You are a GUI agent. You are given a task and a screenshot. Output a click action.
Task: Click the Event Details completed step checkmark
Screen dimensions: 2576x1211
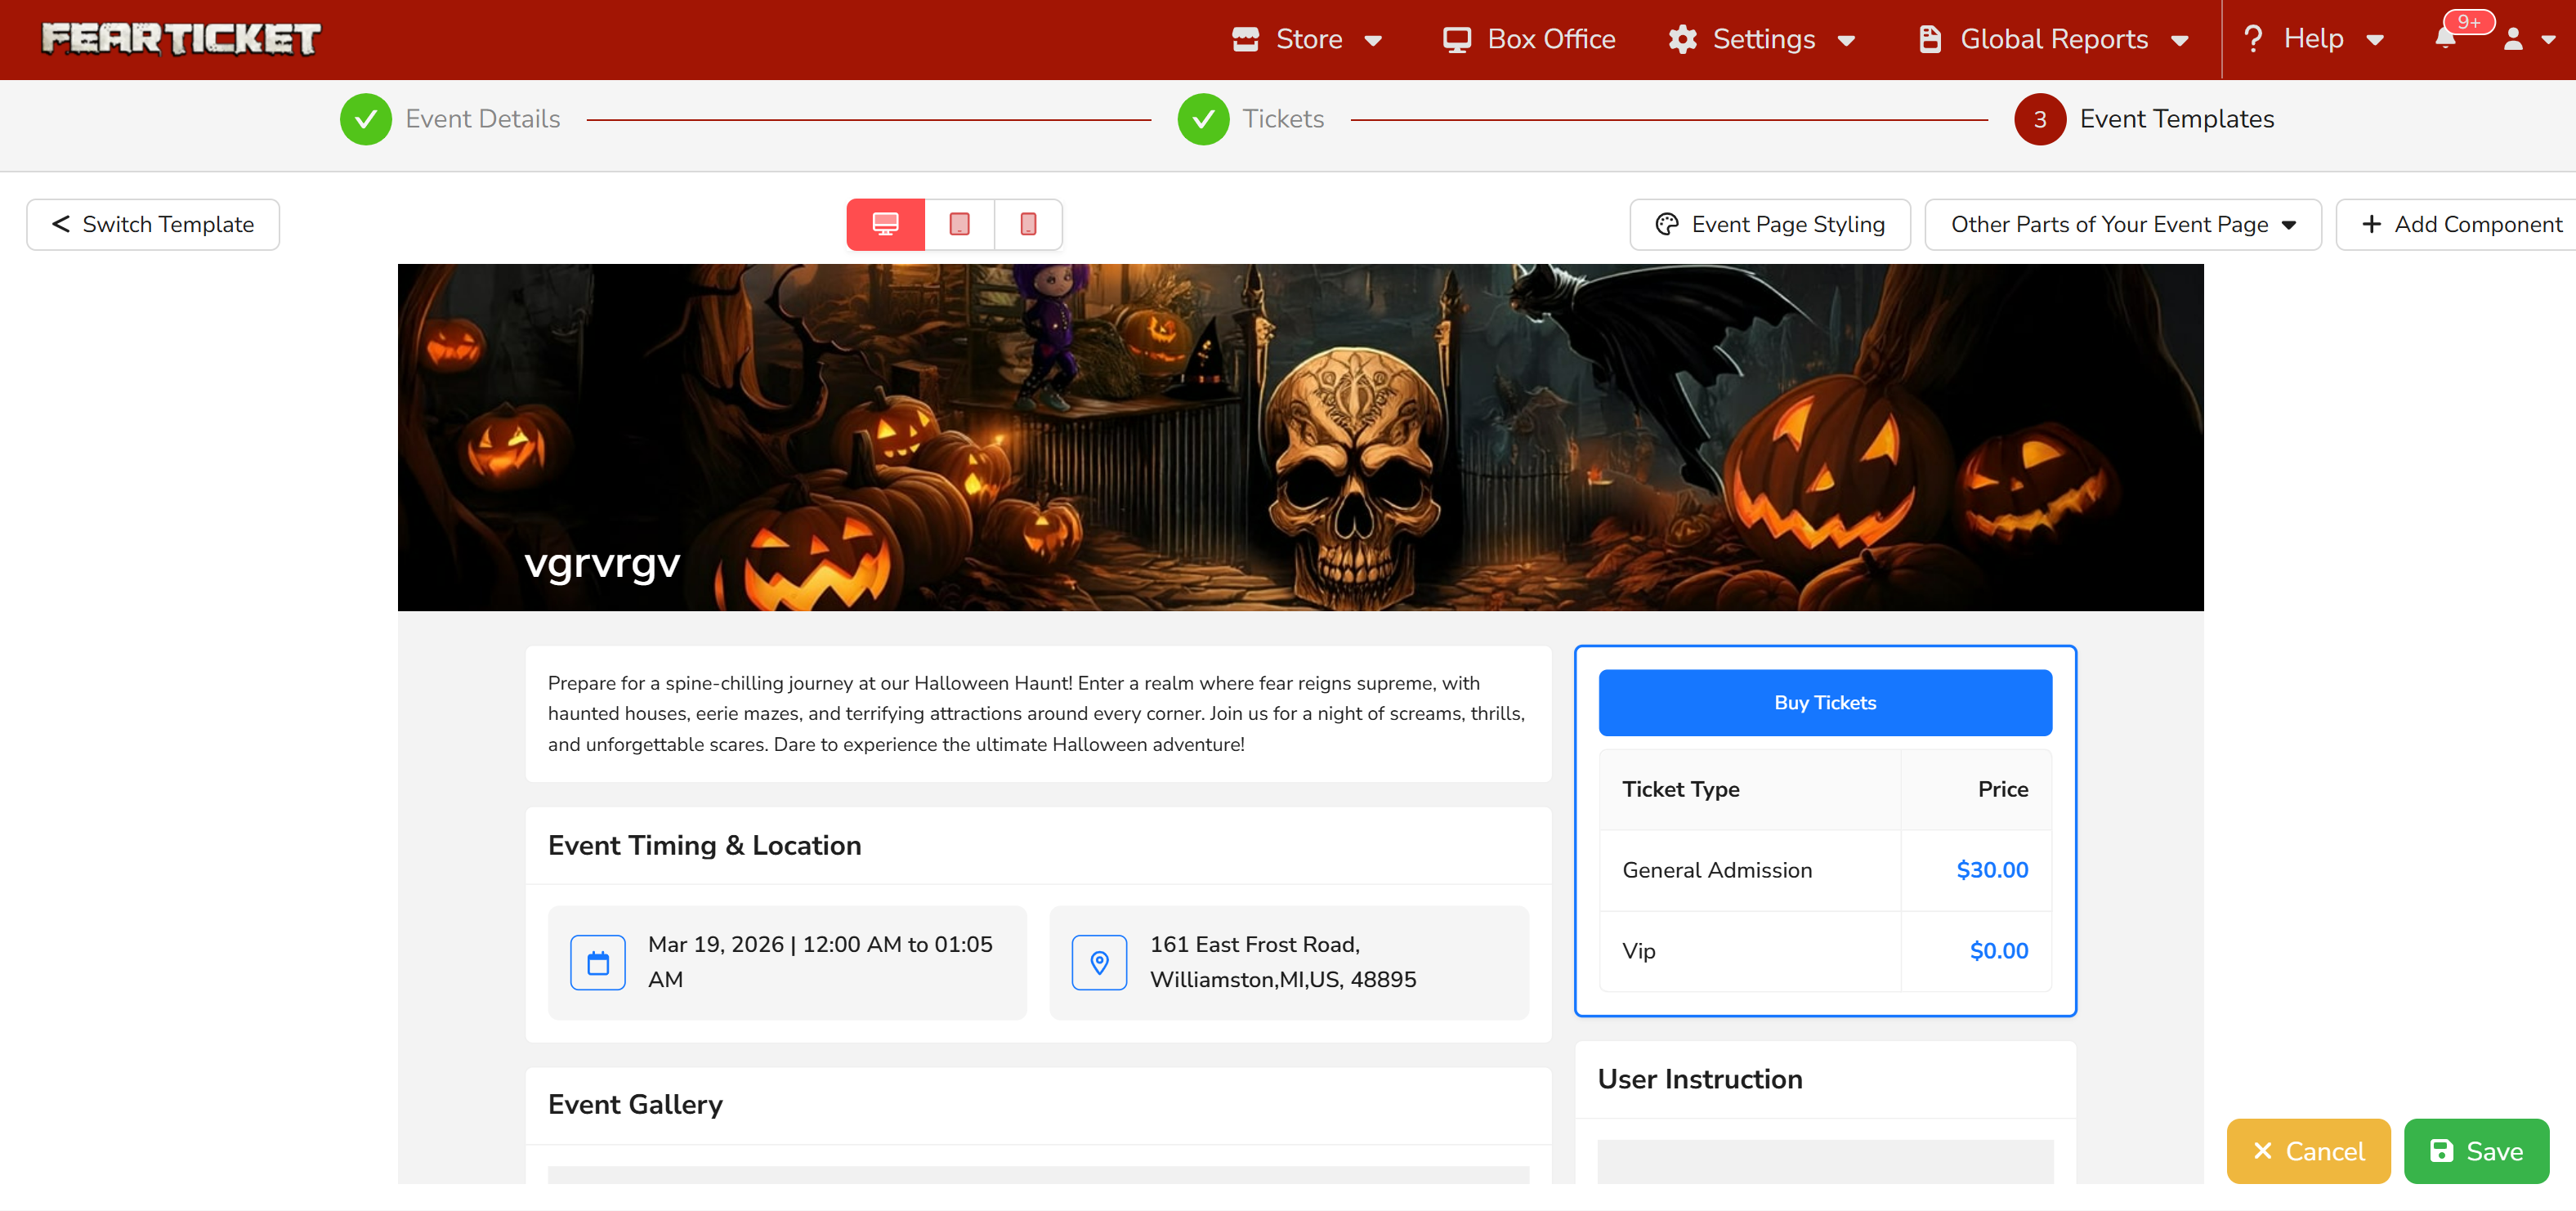[x=366, y=119]
